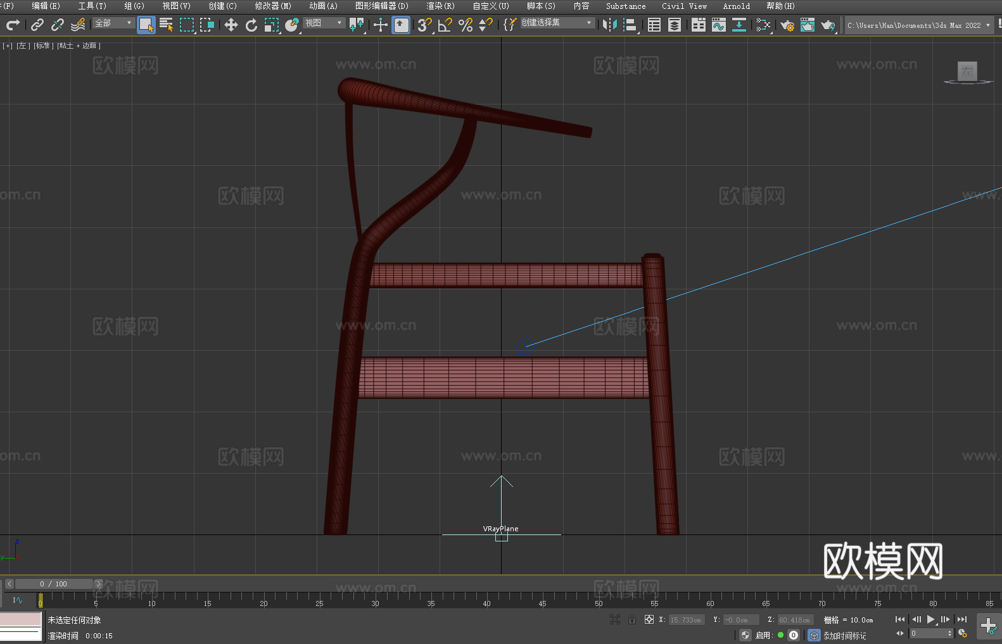Click Edit Named Selection Sets icon

point(510,25)
